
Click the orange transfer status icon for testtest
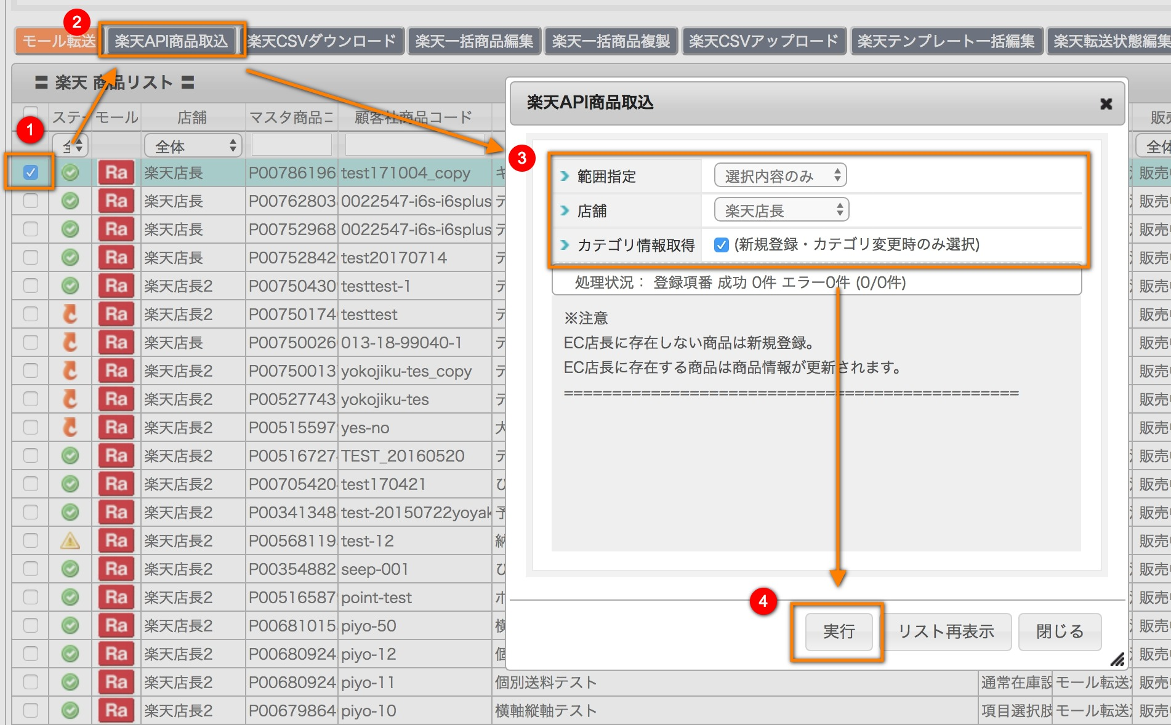point(70,314)
